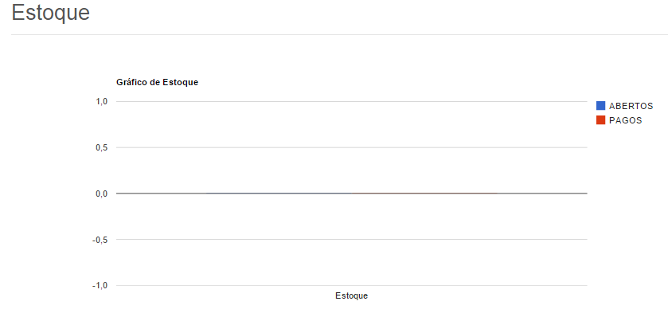Image resolution: width=668 pixels, height=313 pixels.
Task: Click the 0,5 y-axis label
Action: coord(101,147)
